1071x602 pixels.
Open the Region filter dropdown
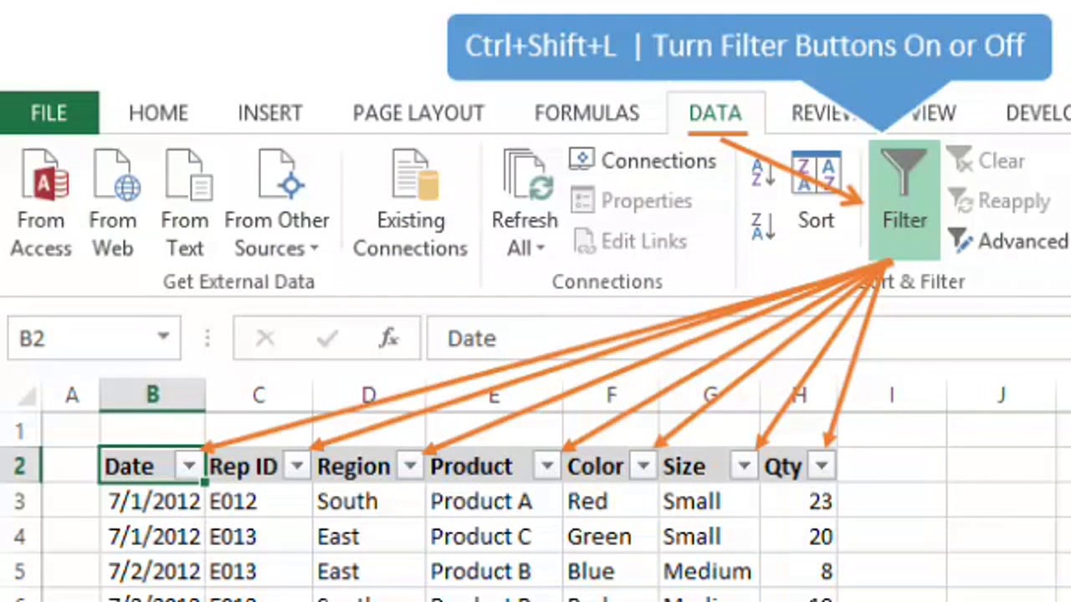click(x=409, y=466)
